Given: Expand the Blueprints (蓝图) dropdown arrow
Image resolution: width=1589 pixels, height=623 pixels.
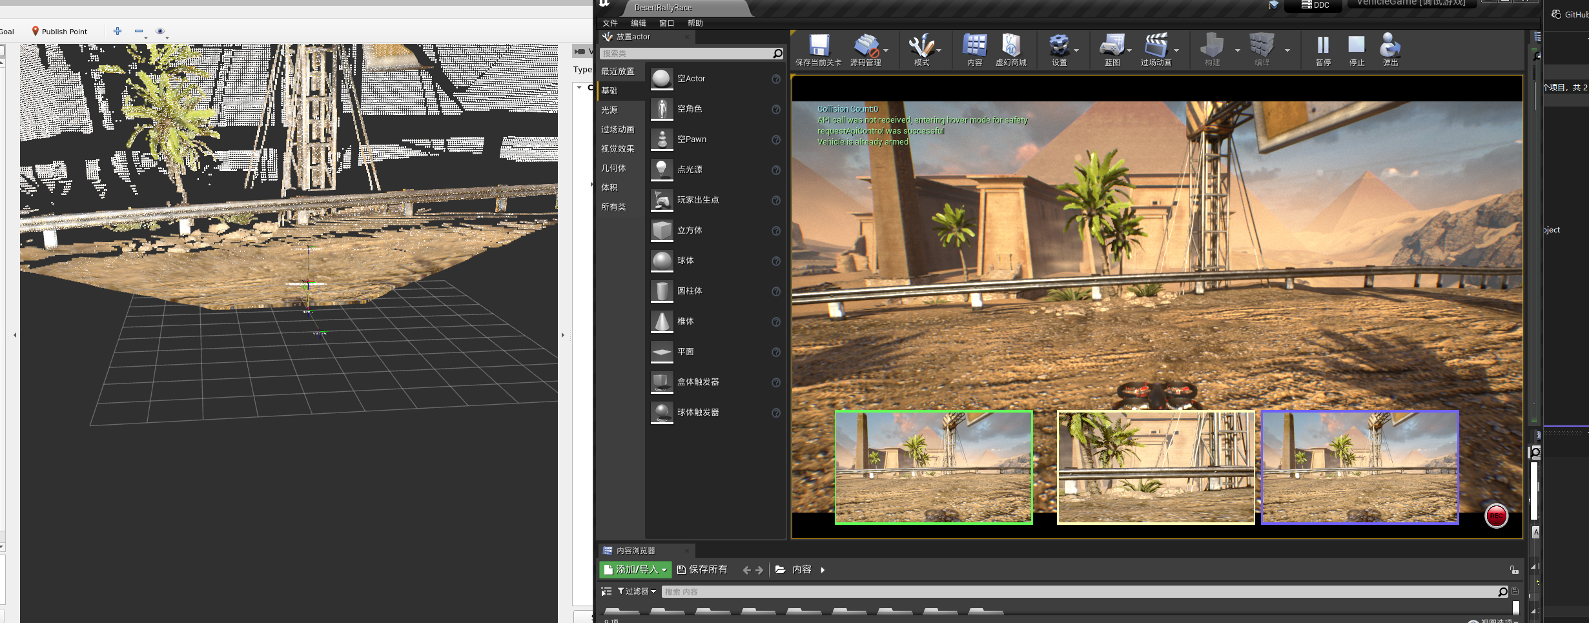Looking at the screenshot, I should coord(1129,50).
